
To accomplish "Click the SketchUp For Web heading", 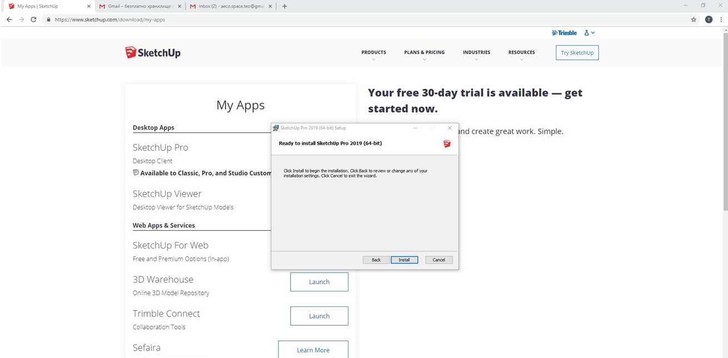I will [x=170, y=245].
